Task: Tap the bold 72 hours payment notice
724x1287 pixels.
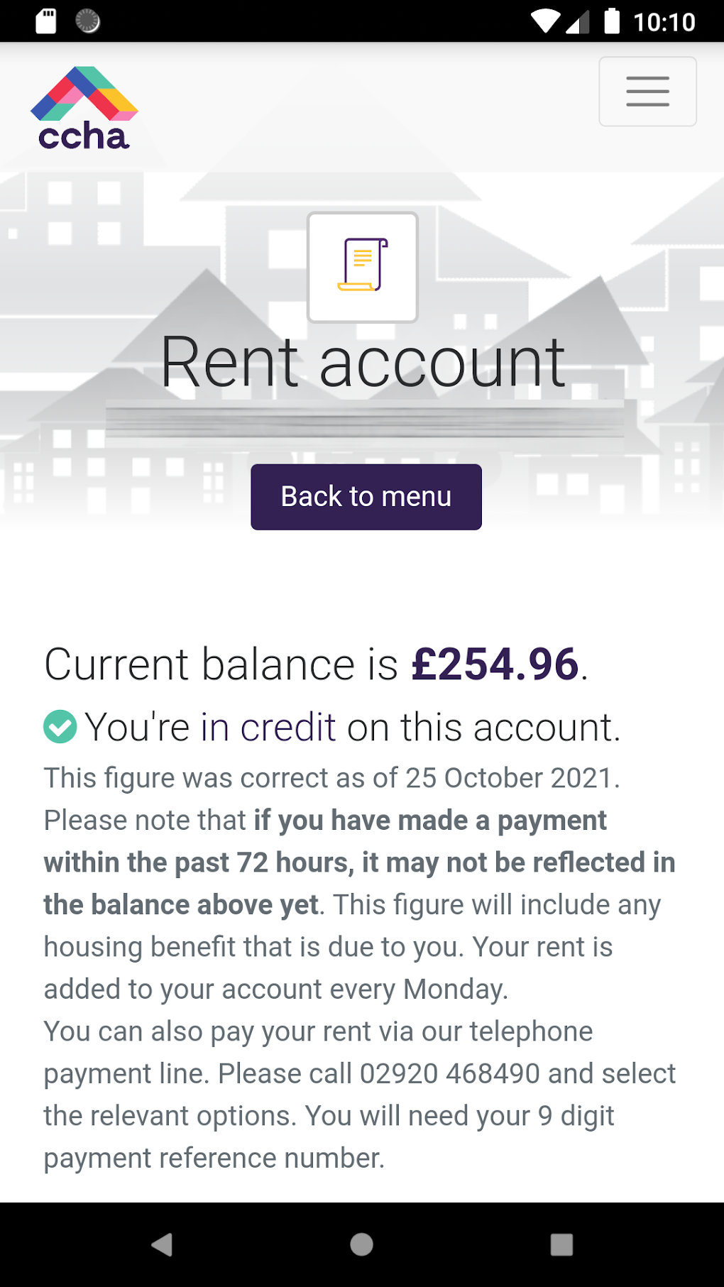Action: point(359,862)
